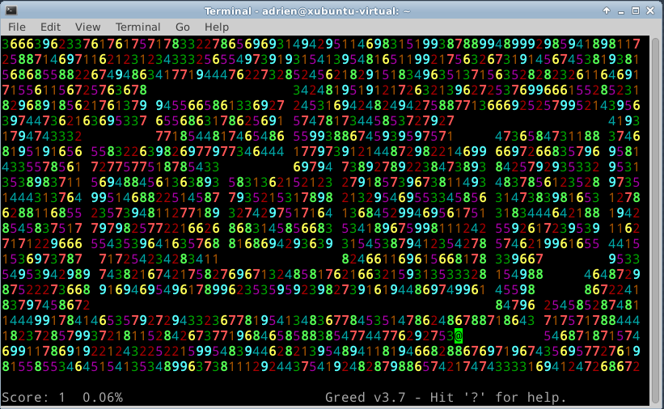The image size is (664, 409).
Task: Click the number group '69794'
Action: (x=313, y=167)
